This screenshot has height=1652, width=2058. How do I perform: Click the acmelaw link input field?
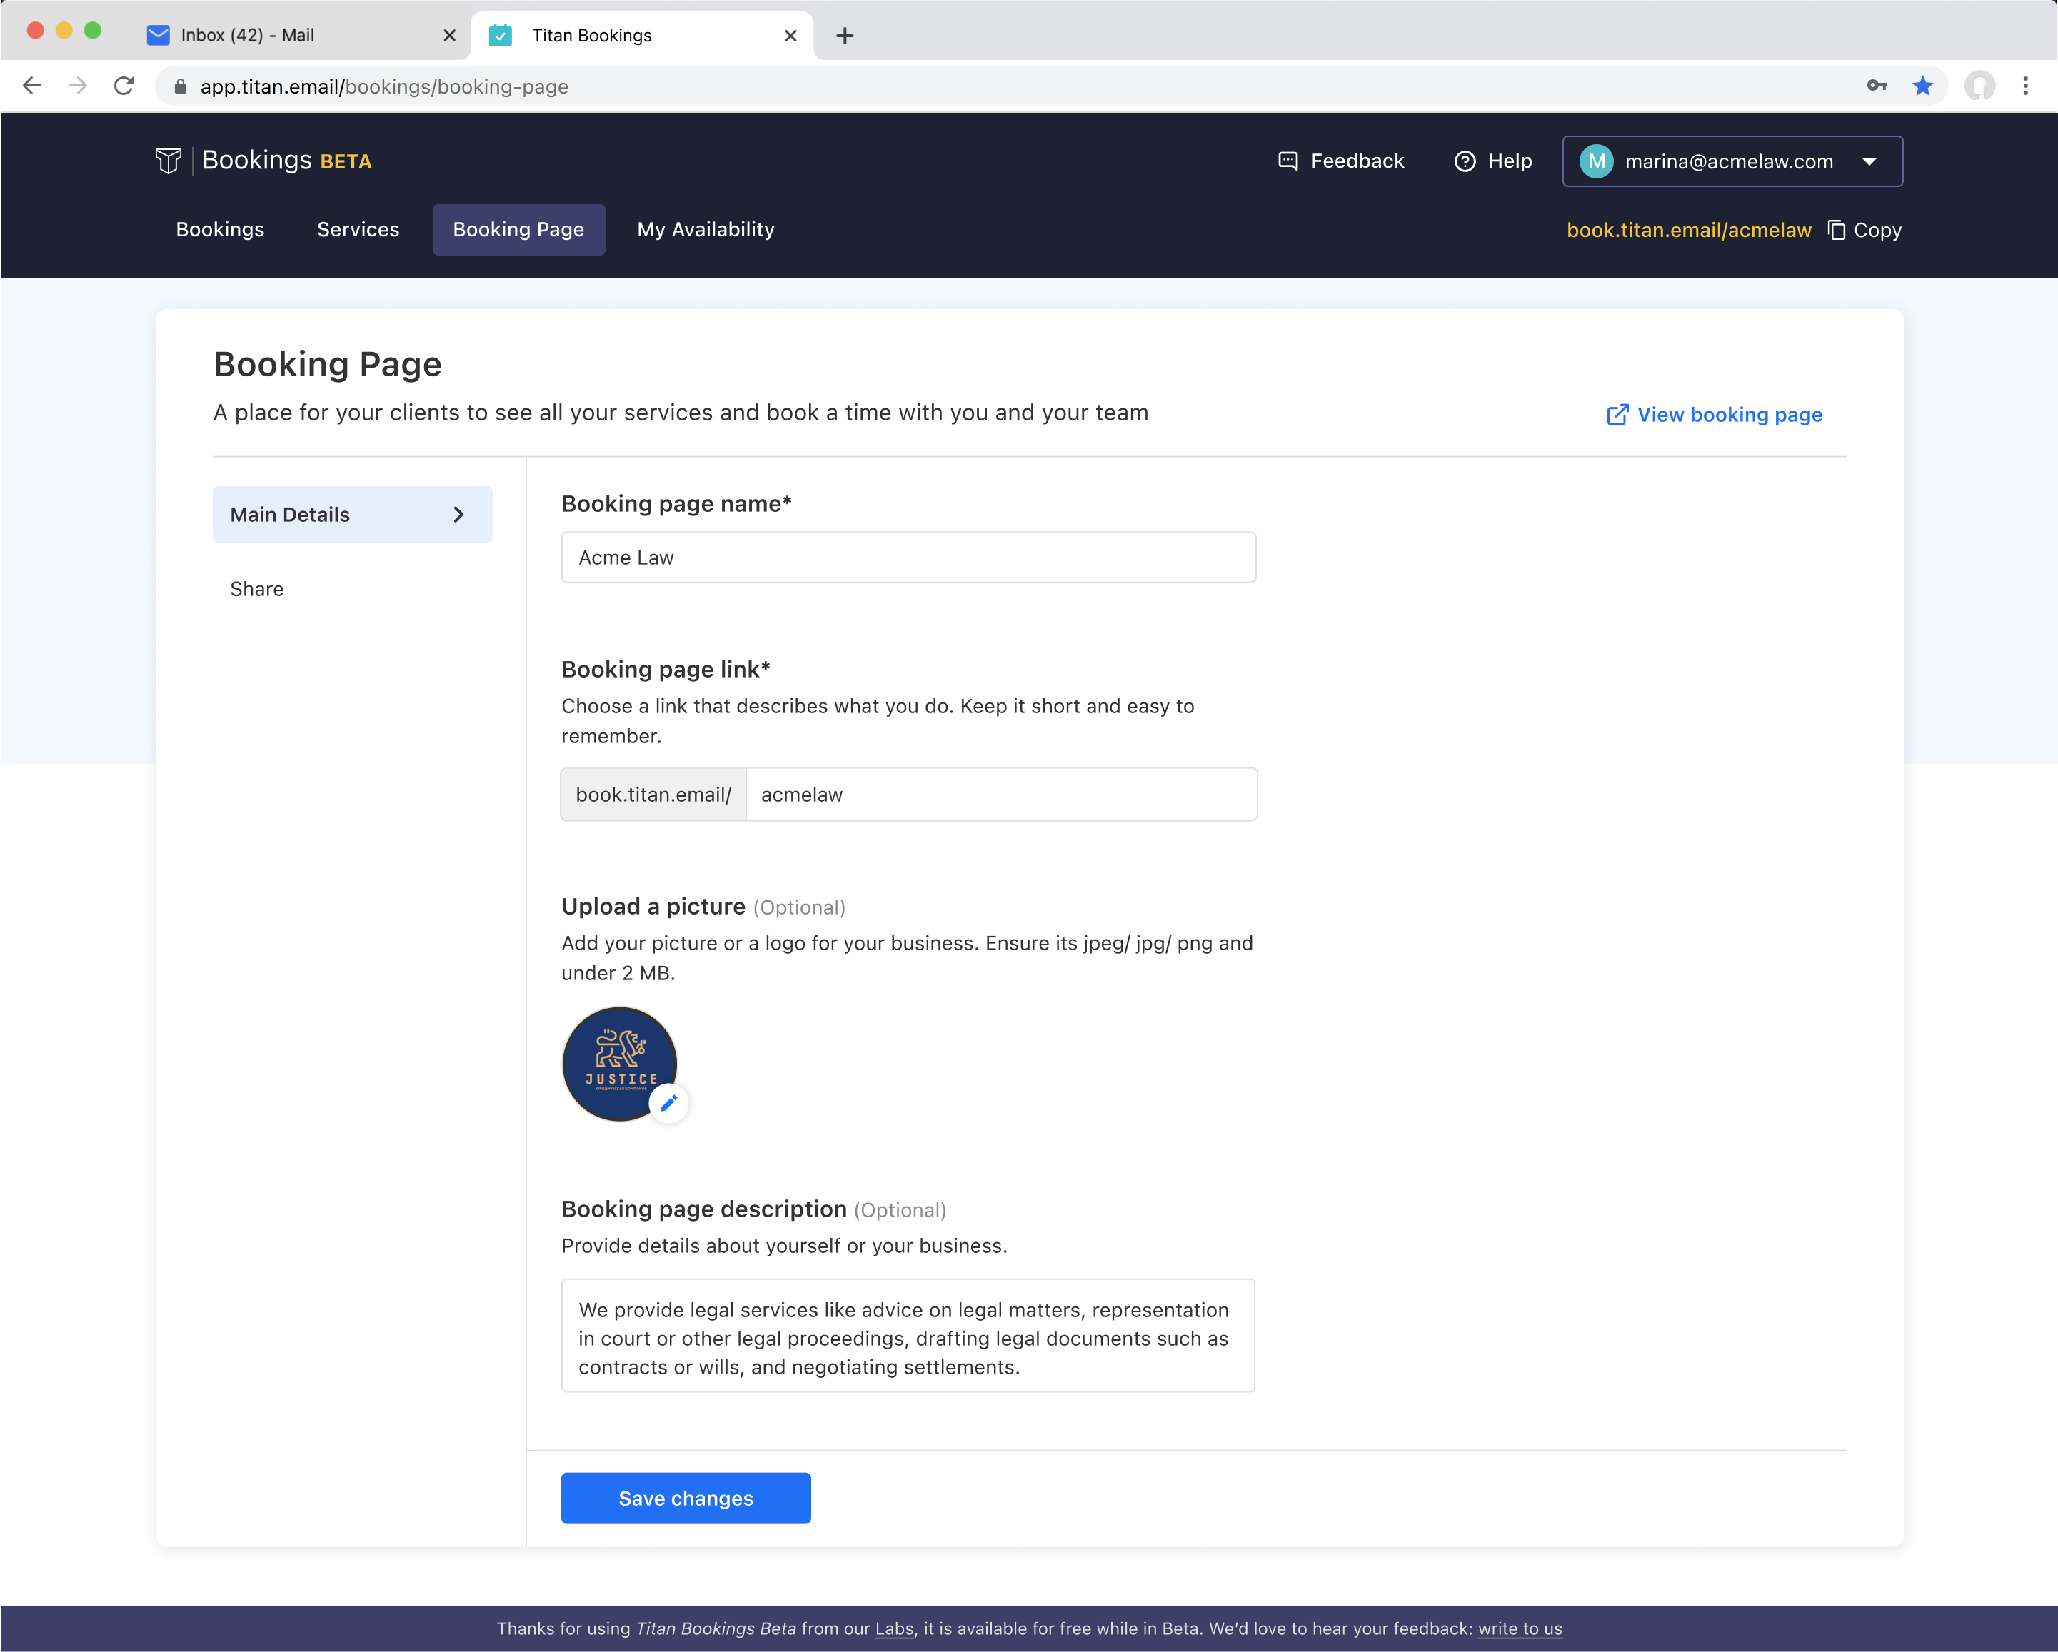coord(1001,794)
